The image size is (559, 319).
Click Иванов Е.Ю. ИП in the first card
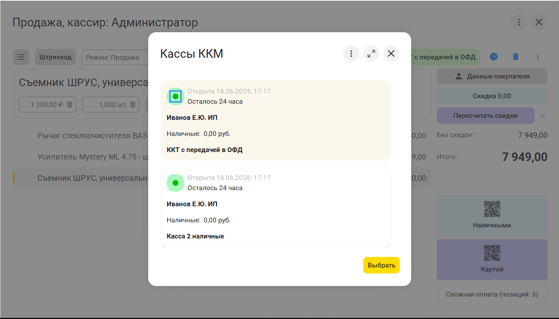coord(192,117)
